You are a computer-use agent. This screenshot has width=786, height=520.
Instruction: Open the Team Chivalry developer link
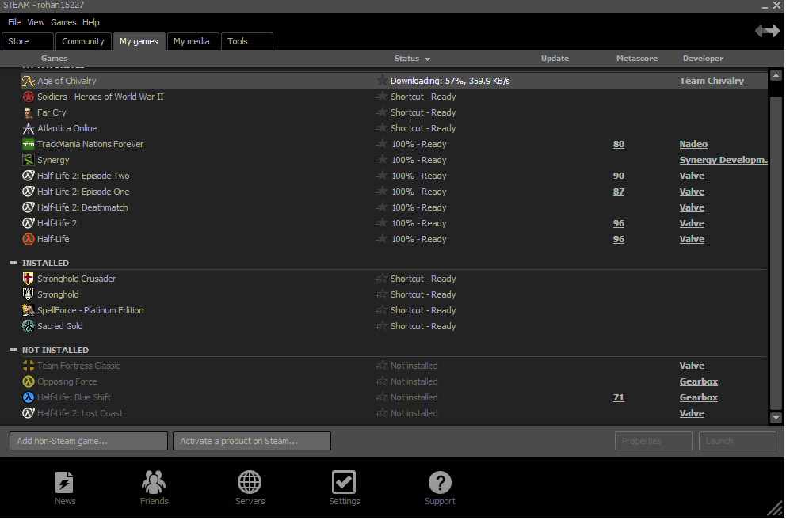coord(712,81)
